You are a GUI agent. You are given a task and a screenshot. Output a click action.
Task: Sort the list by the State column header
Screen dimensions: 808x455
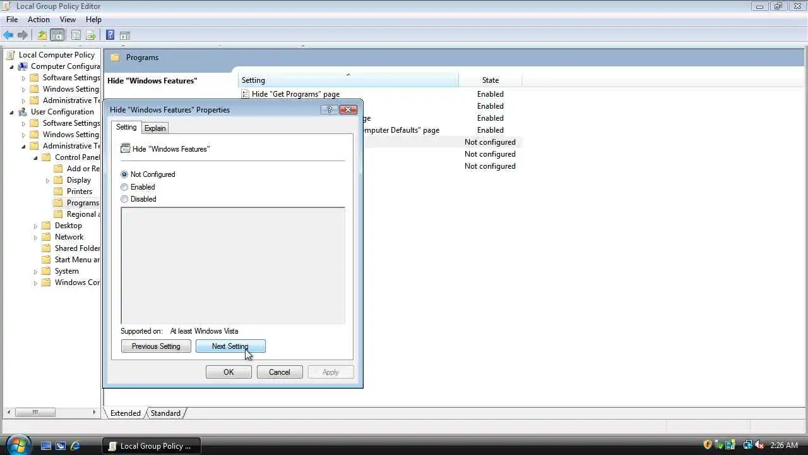tap(490, 80)
